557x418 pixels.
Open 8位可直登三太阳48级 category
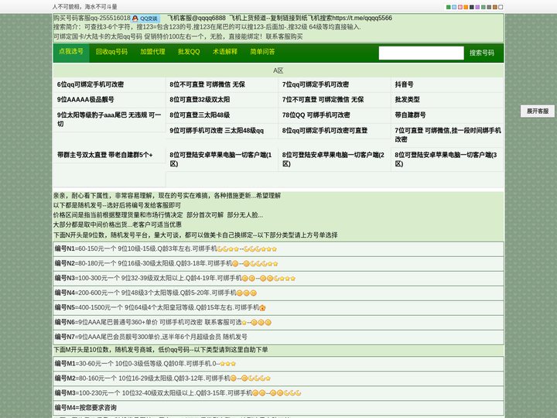click(200, 115)
